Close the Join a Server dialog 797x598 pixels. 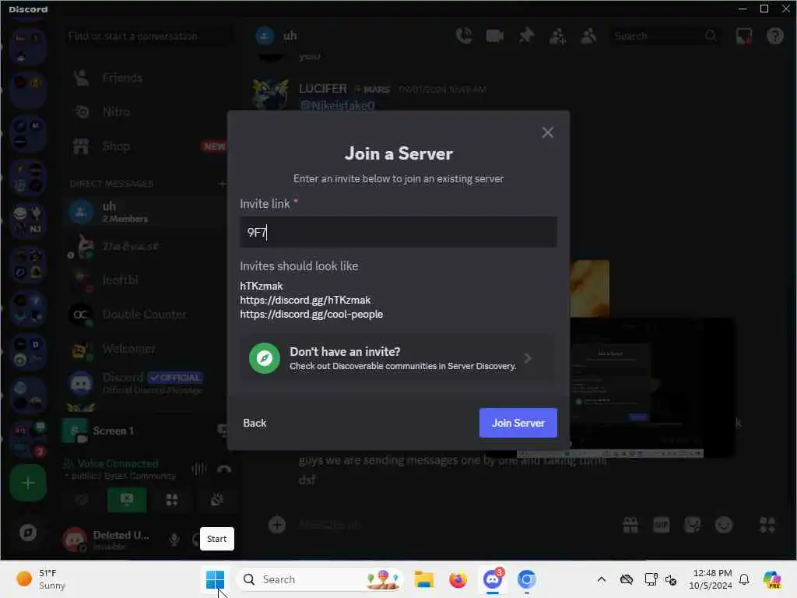(x=547, y=132)
